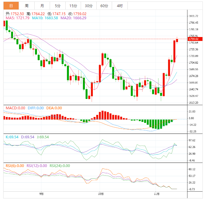Image resolution: width=204 pixels, height=199 pixels.
Task: Click the 10月 date axis label
Action: pyautogui.click(x=101, y=194)
